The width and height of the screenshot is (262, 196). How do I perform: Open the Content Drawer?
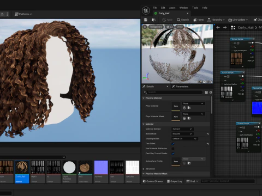point(153,181)
